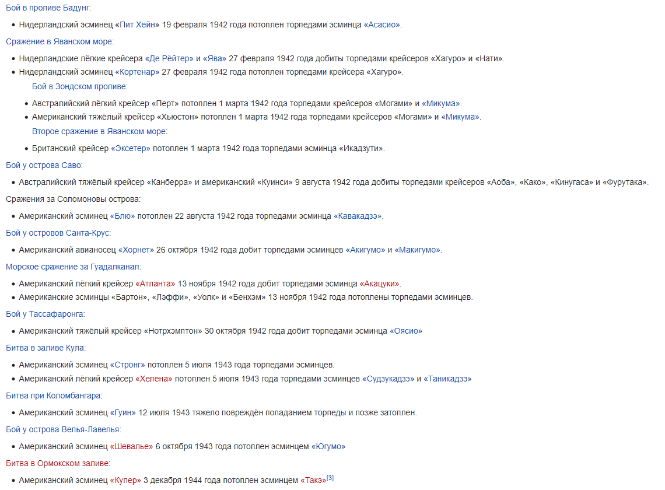The width and height of the screenshot is (665, 490).
Task: Click the «Гуин» destroyer link
Action: 123,413
